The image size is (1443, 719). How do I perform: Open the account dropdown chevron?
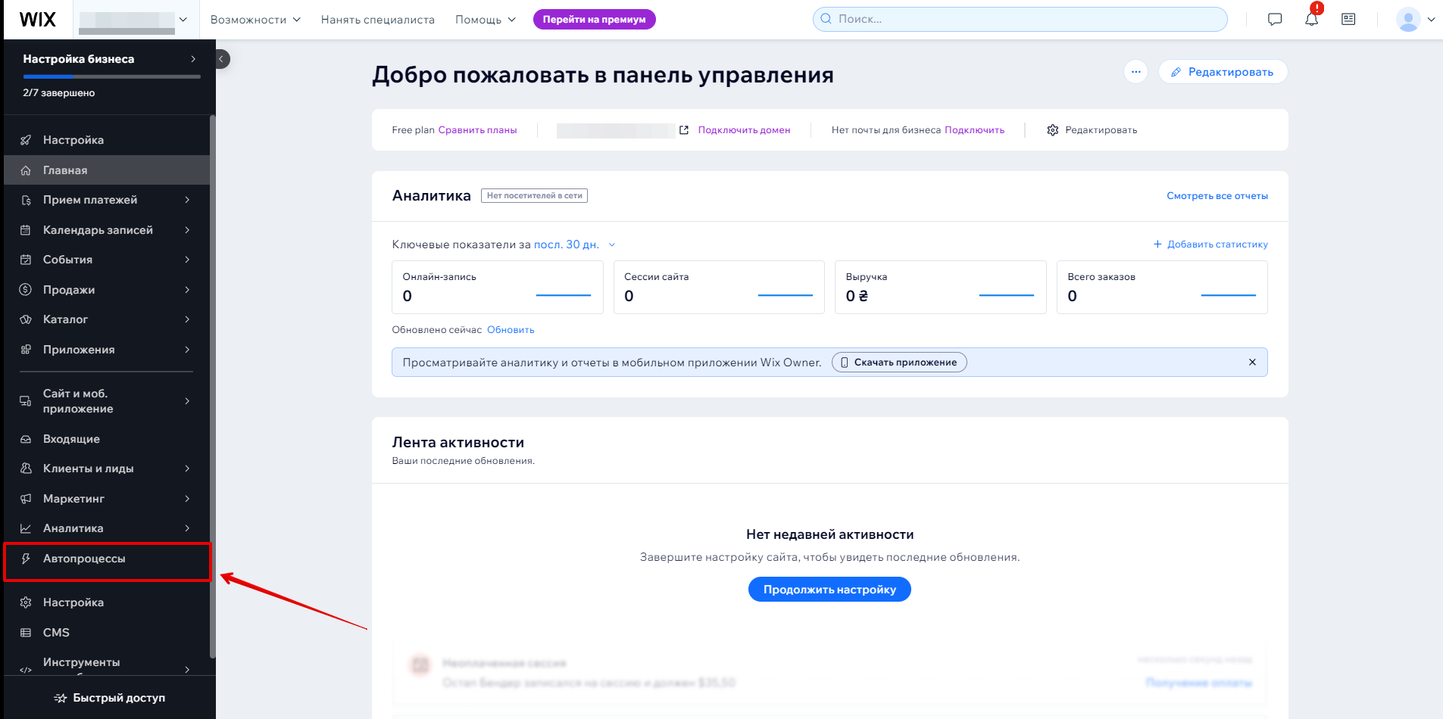pyautogui.click(x=1431, y=20)
